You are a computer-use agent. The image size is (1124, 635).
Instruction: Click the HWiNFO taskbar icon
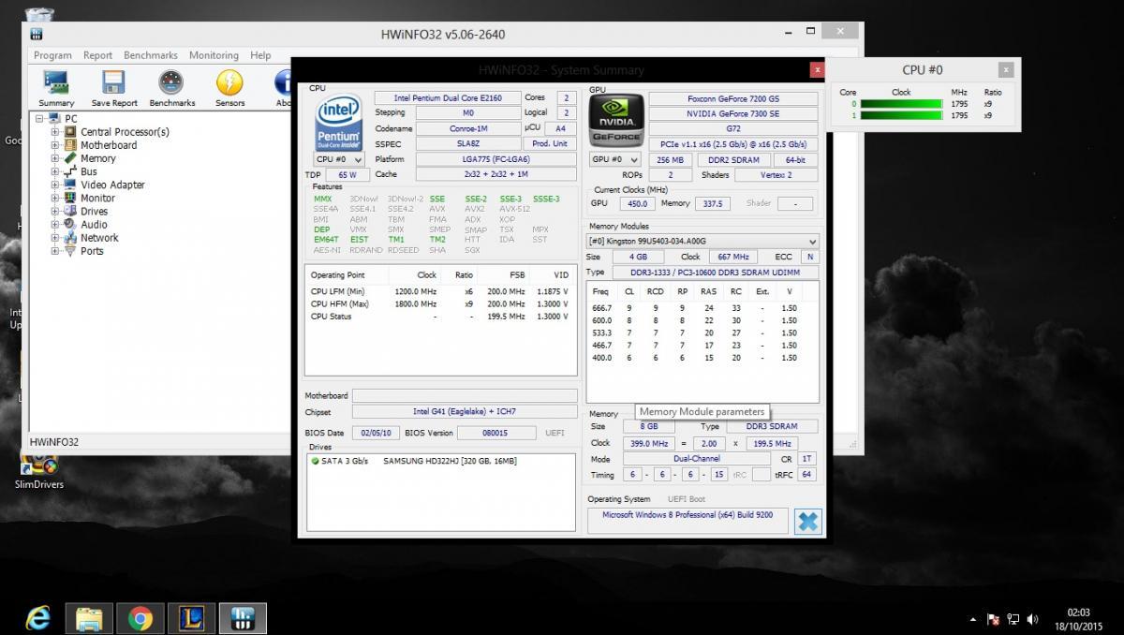[242, 617]
